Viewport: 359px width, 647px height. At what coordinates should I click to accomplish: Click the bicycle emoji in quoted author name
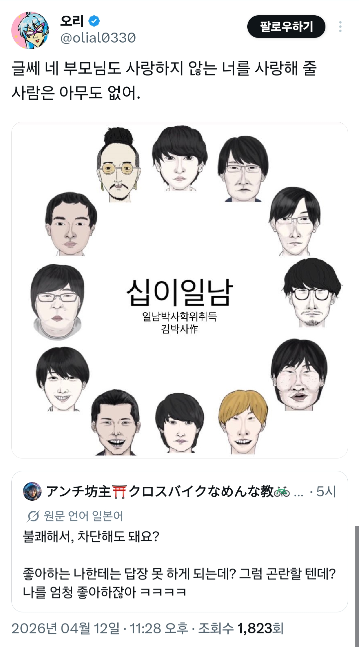(282, 491)
